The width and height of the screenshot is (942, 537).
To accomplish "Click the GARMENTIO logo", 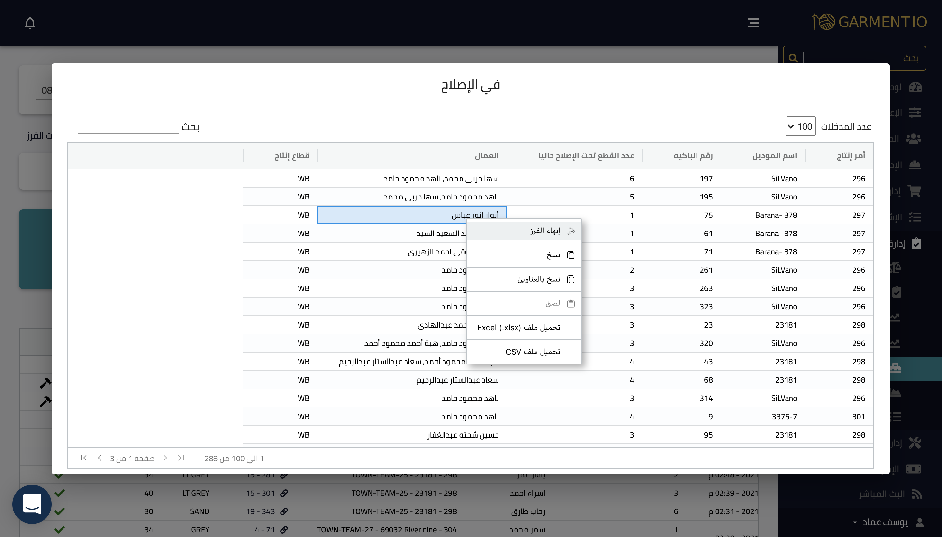I will tap(869, 22).
